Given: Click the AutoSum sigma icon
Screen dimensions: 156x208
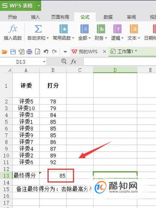Looking at the screenshot, I should pyautogui.click(x=38, y=29).
